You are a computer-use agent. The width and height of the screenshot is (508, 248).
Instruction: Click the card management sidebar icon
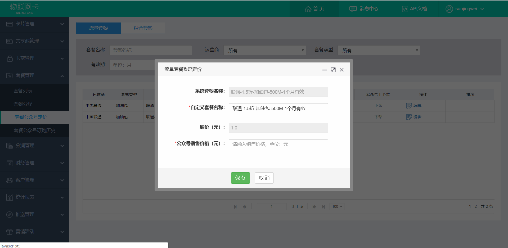click(10, 24)
